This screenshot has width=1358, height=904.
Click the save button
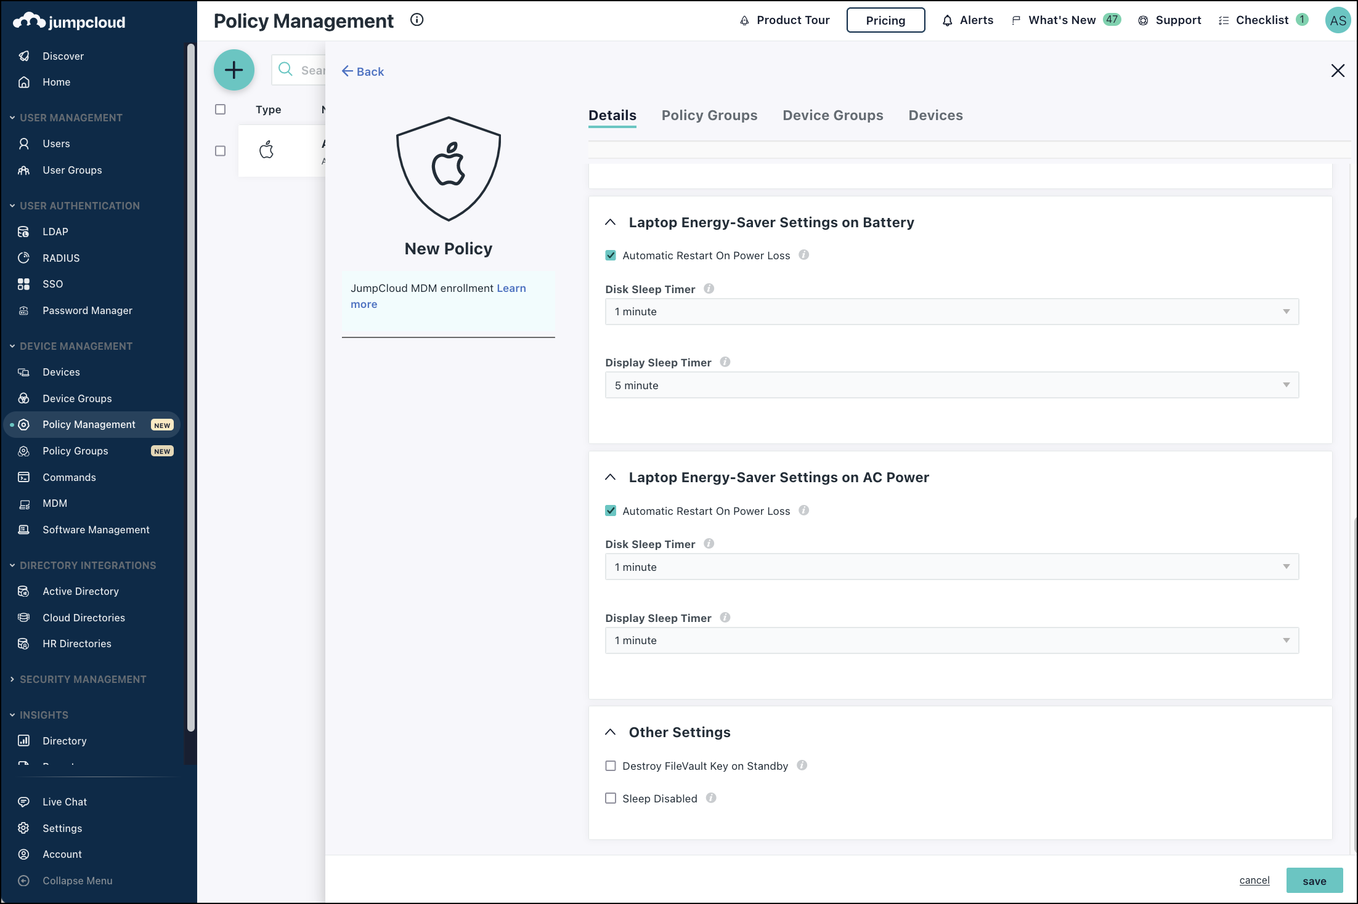[x=1314, y=881]
